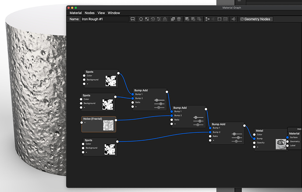Click slider controls on the middle Bump Add
Image resolution: width=302 pixels, height=192 pixels.
pos(198,121)
